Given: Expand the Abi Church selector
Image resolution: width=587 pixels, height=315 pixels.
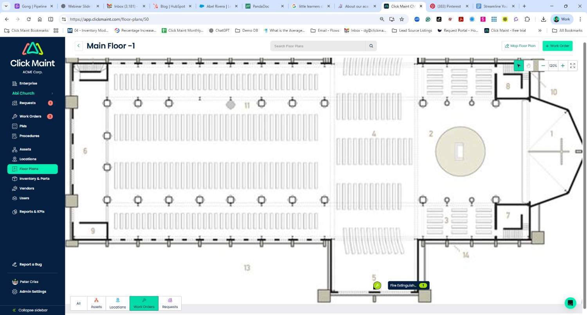Looking at the screenshot, I should tap(32, 93).
